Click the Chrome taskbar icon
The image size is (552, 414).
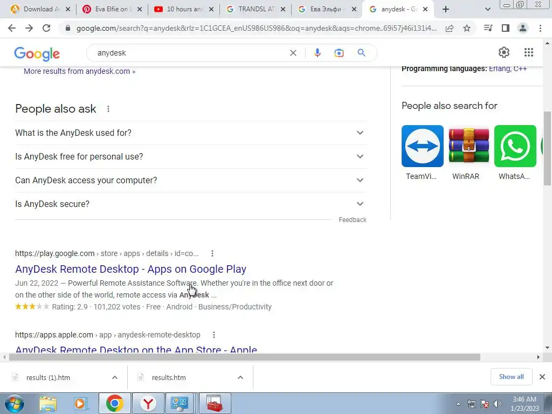click(114, 403)
